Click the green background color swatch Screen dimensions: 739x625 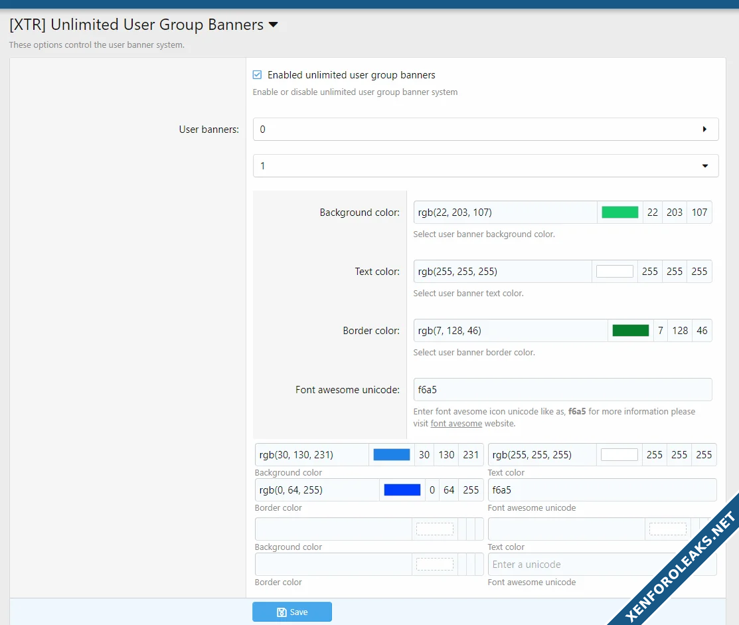(x=619, y=213)
